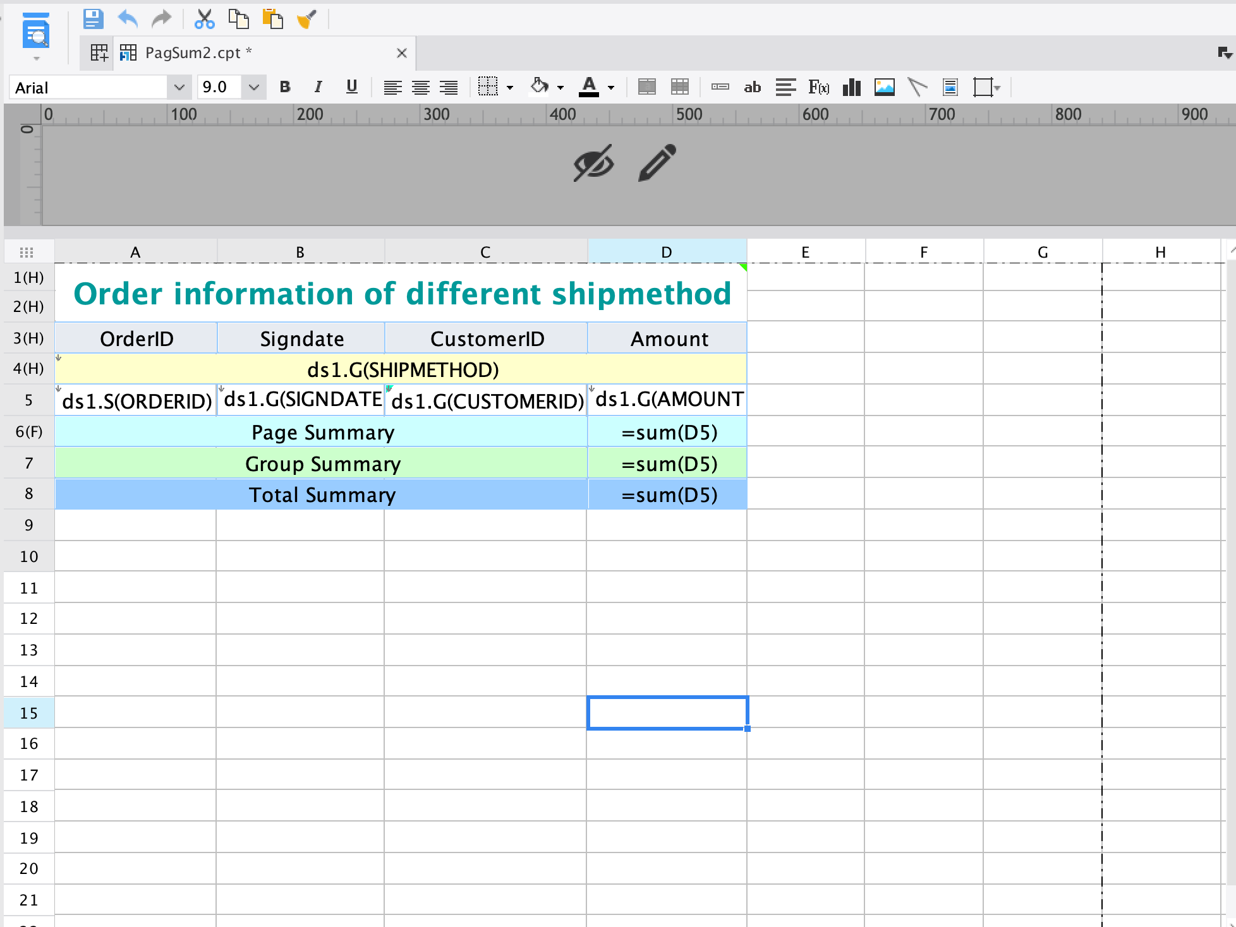Screen dimensions: 1236x927
Task: Expand the Arial font family dropdown
Action: coord(179,87)
